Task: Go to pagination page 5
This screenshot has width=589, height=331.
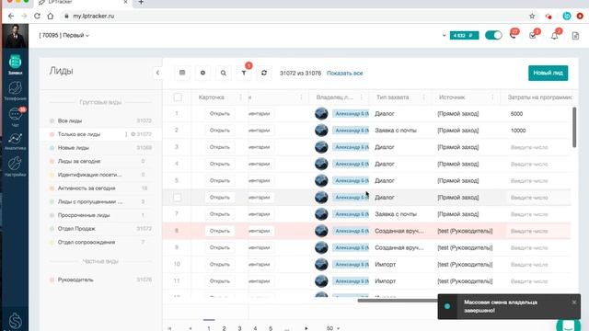Action: pyautogui.click(x=271, y=328)
